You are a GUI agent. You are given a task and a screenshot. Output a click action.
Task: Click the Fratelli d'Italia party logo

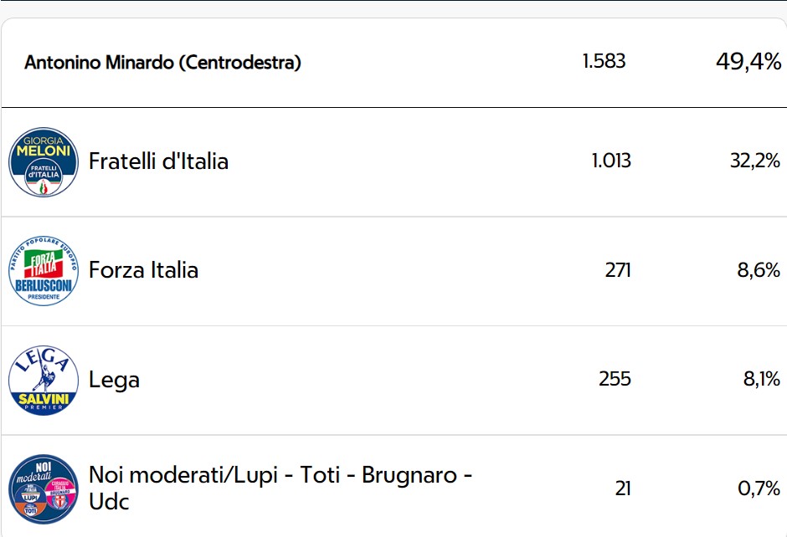point(44,162)
